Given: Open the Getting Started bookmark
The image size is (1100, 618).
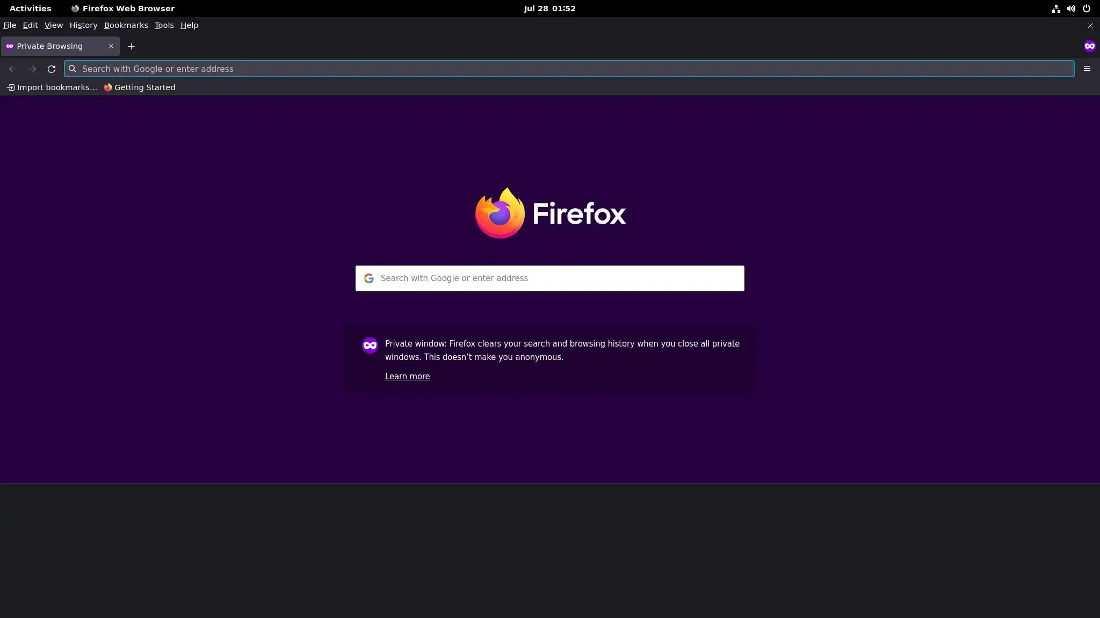Looking at the screenshot, I should 140,87.
